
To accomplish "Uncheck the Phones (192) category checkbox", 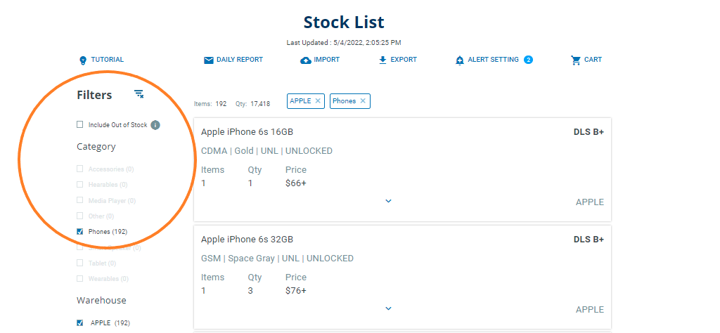I will click(80, 232).
